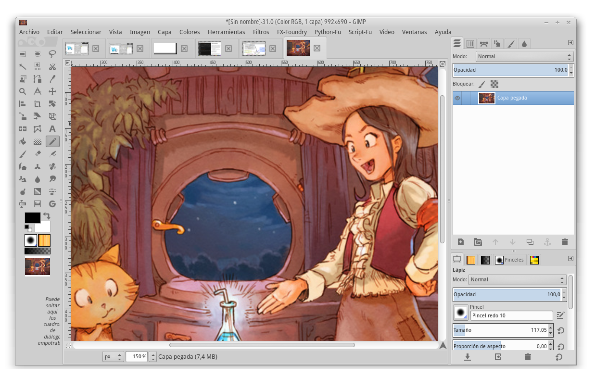The width and height of the screenshot is (595, 377).
Task: Select the Color Picker eyedropper tool
Action: pos(52,79)
